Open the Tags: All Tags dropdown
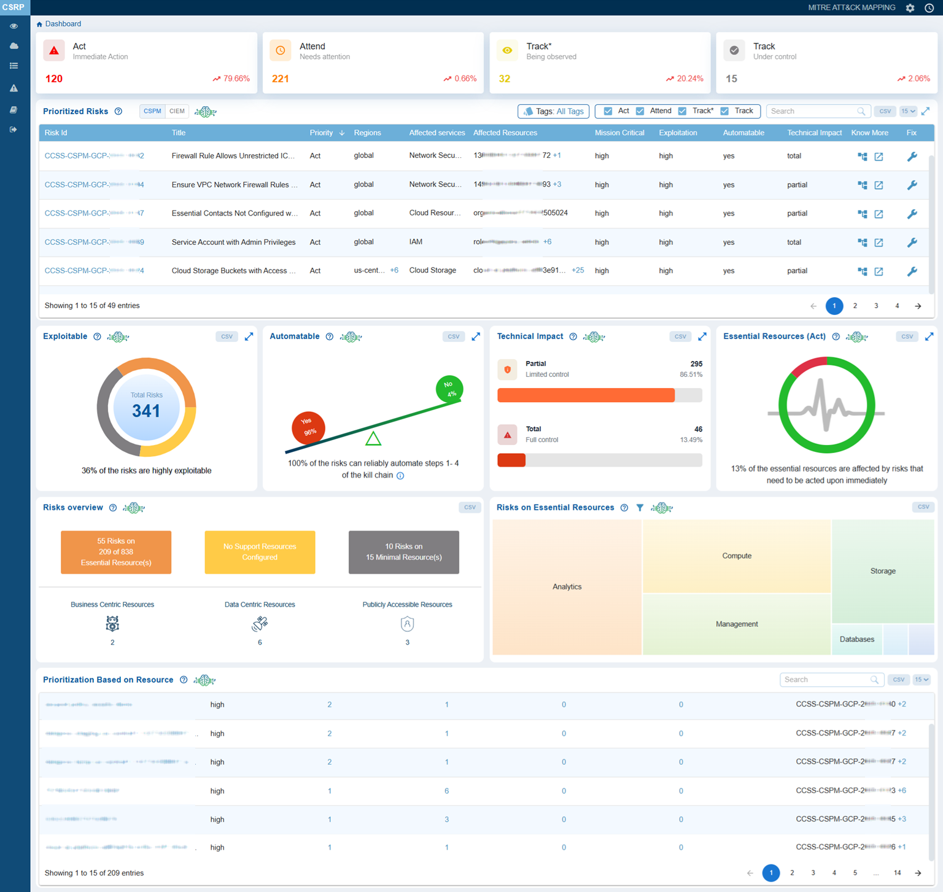This screenshot has width=943, height=892. pyautogui.click(x=554, y=111)
